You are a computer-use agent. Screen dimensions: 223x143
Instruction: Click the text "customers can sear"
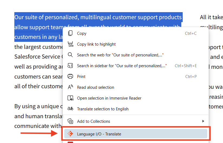[x=38, y=77]
